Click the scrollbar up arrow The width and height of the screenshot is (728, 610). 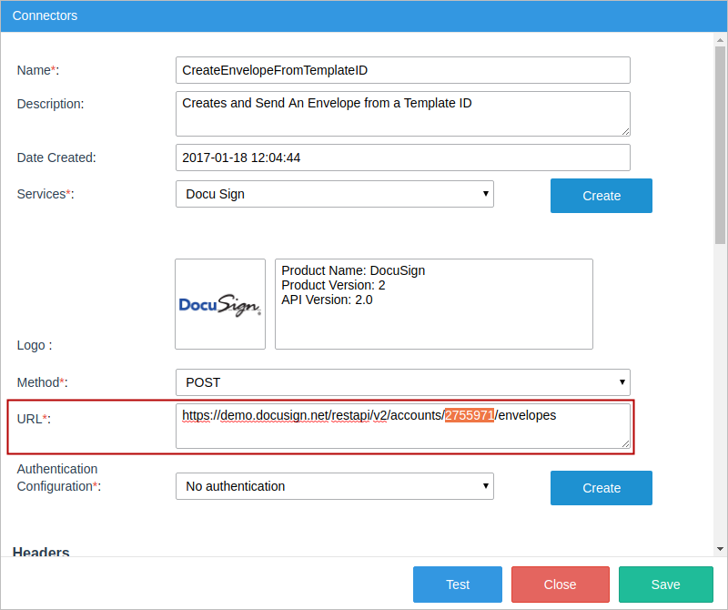click(x=721, y=39)
